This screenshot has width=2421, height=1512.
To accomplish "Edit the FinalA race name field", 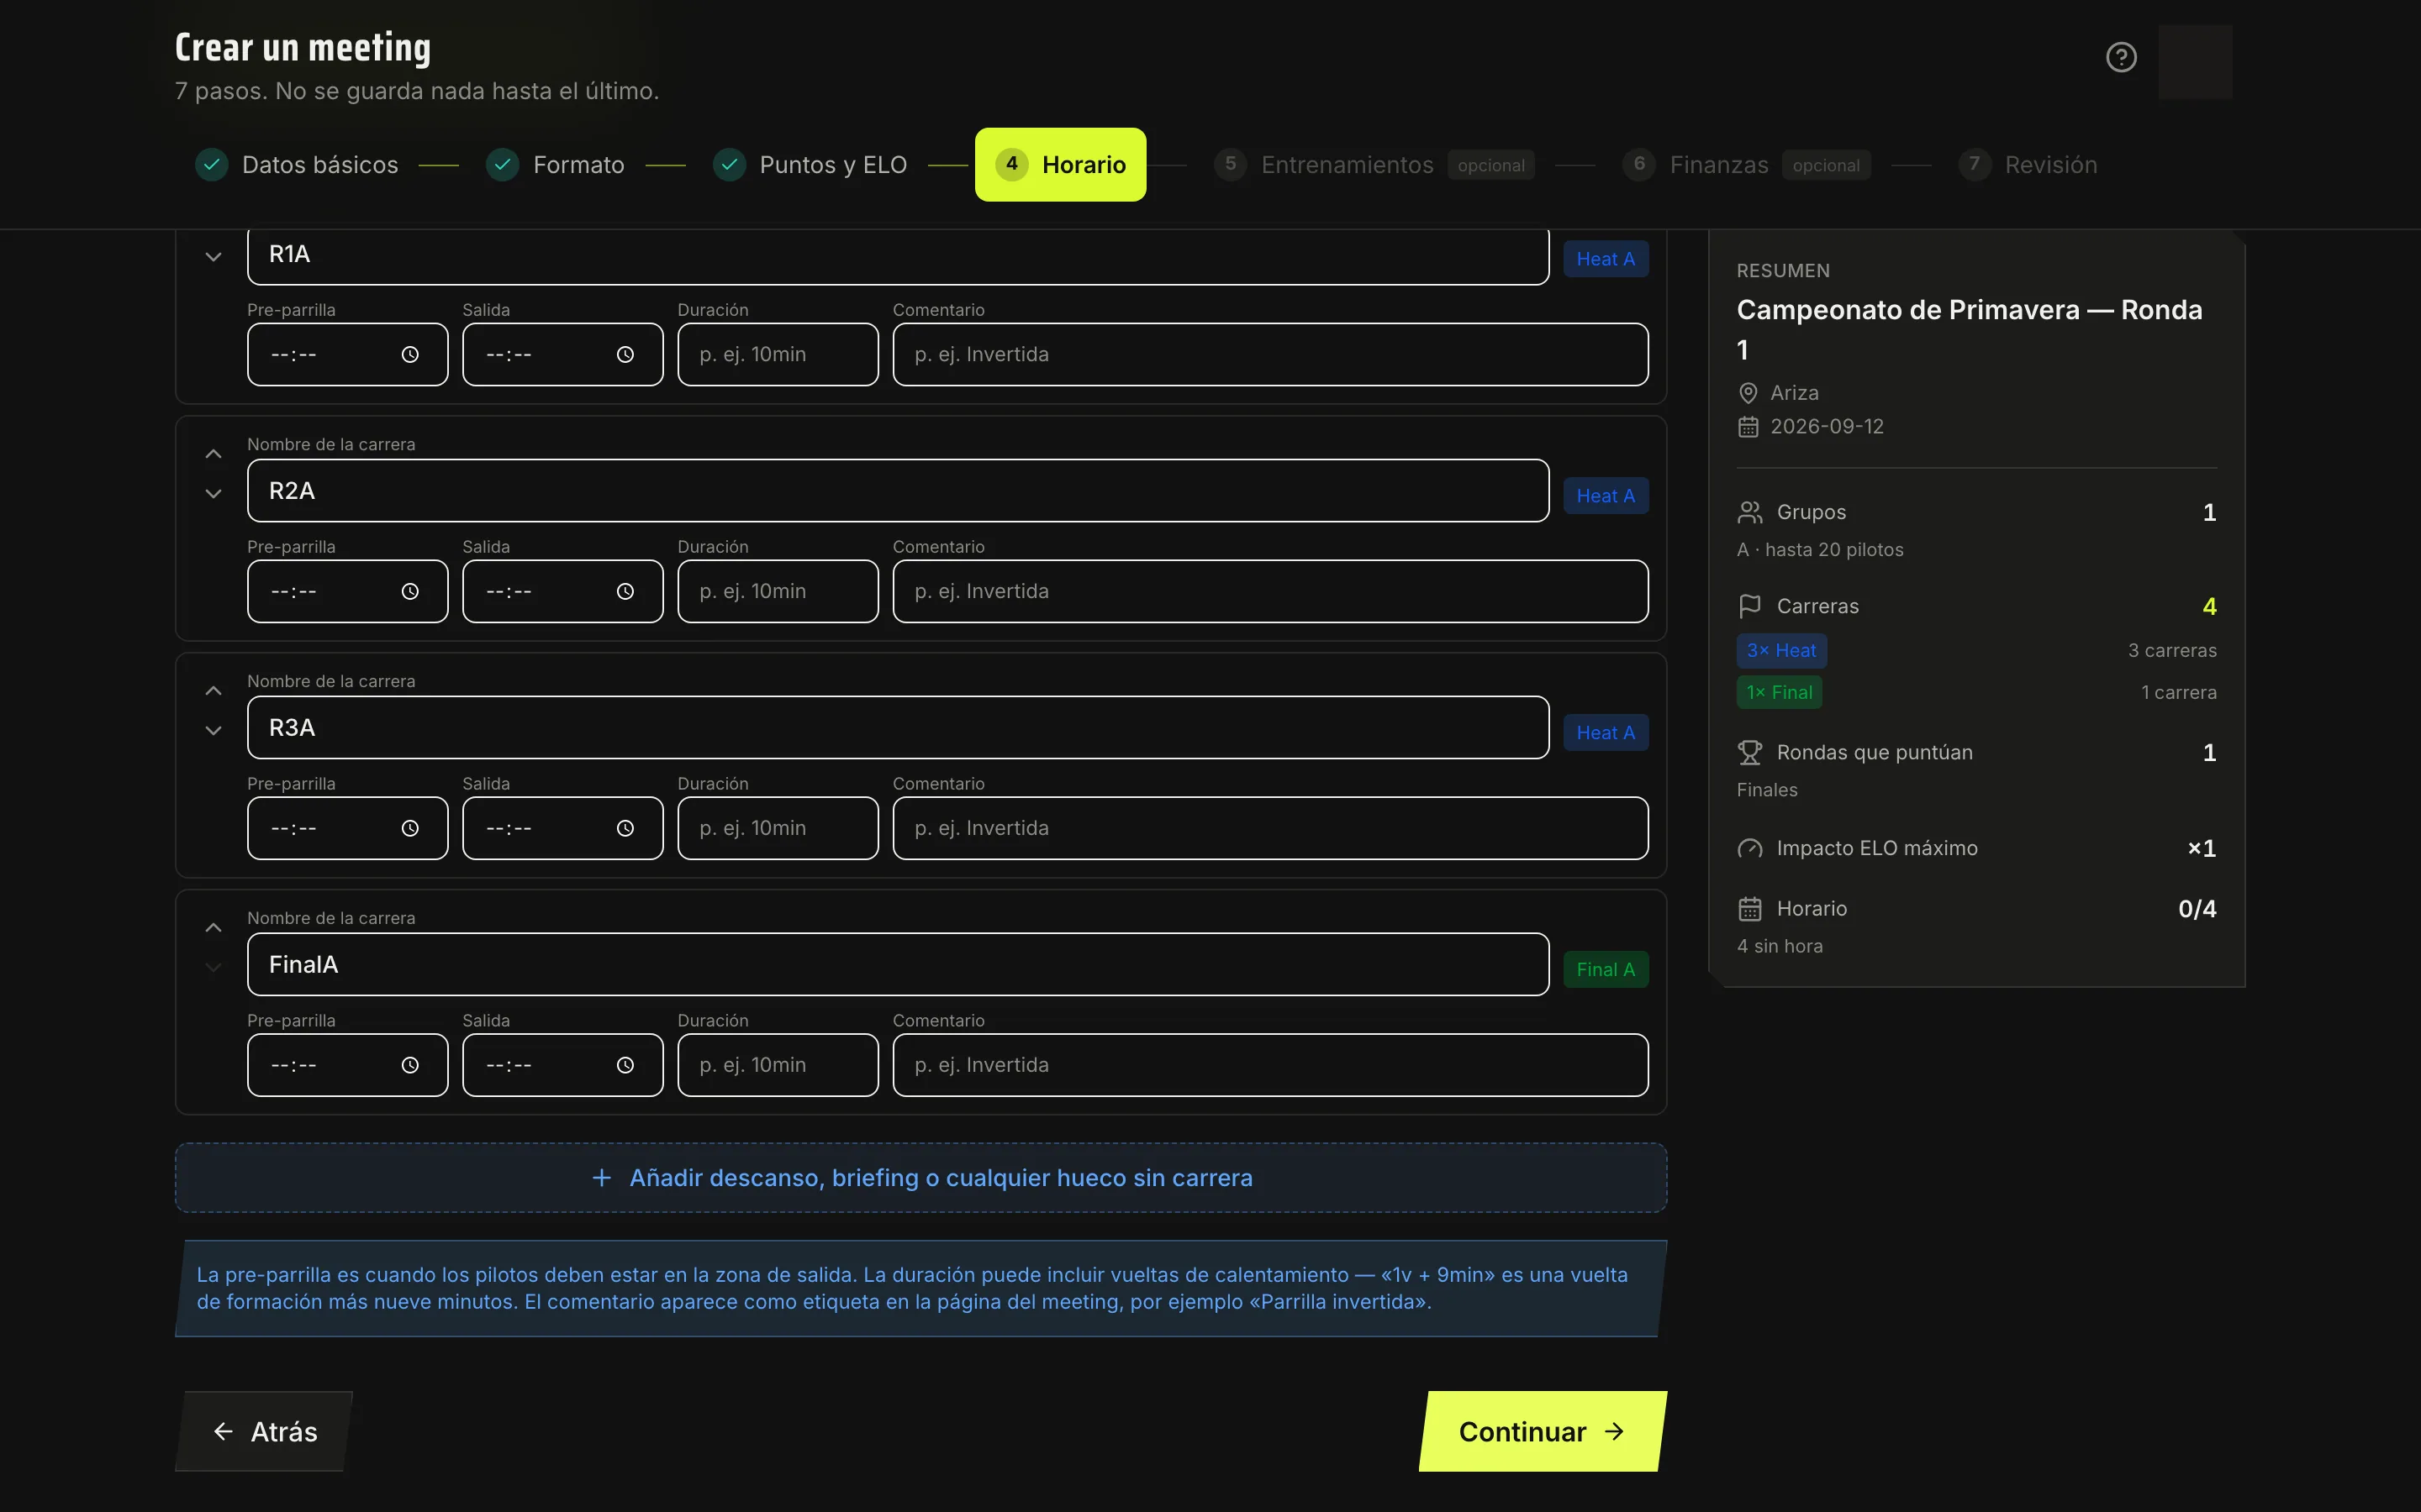I will (899, 964).
